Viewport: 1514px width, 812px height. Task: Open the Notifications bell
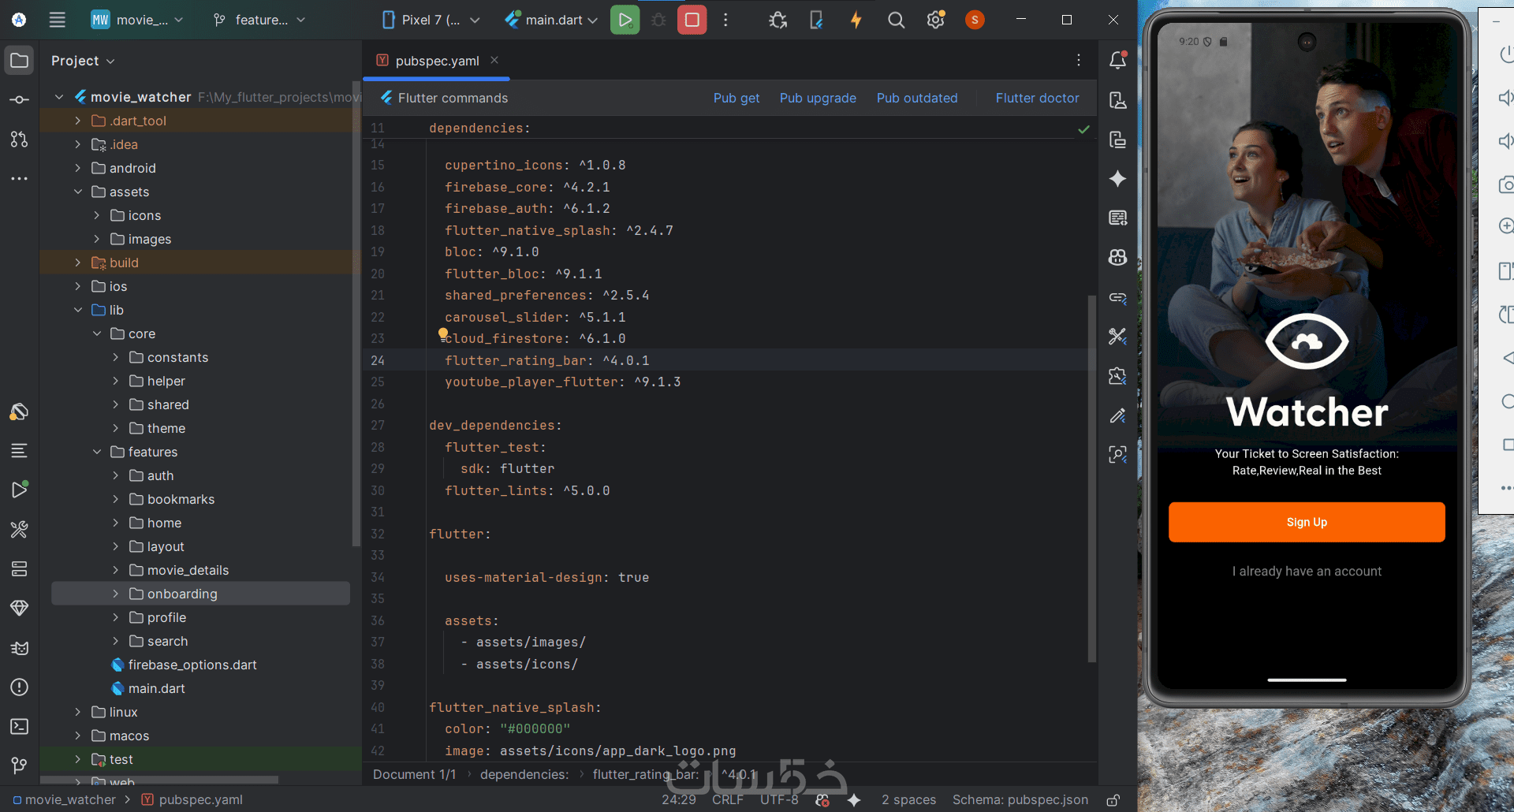1117,60
